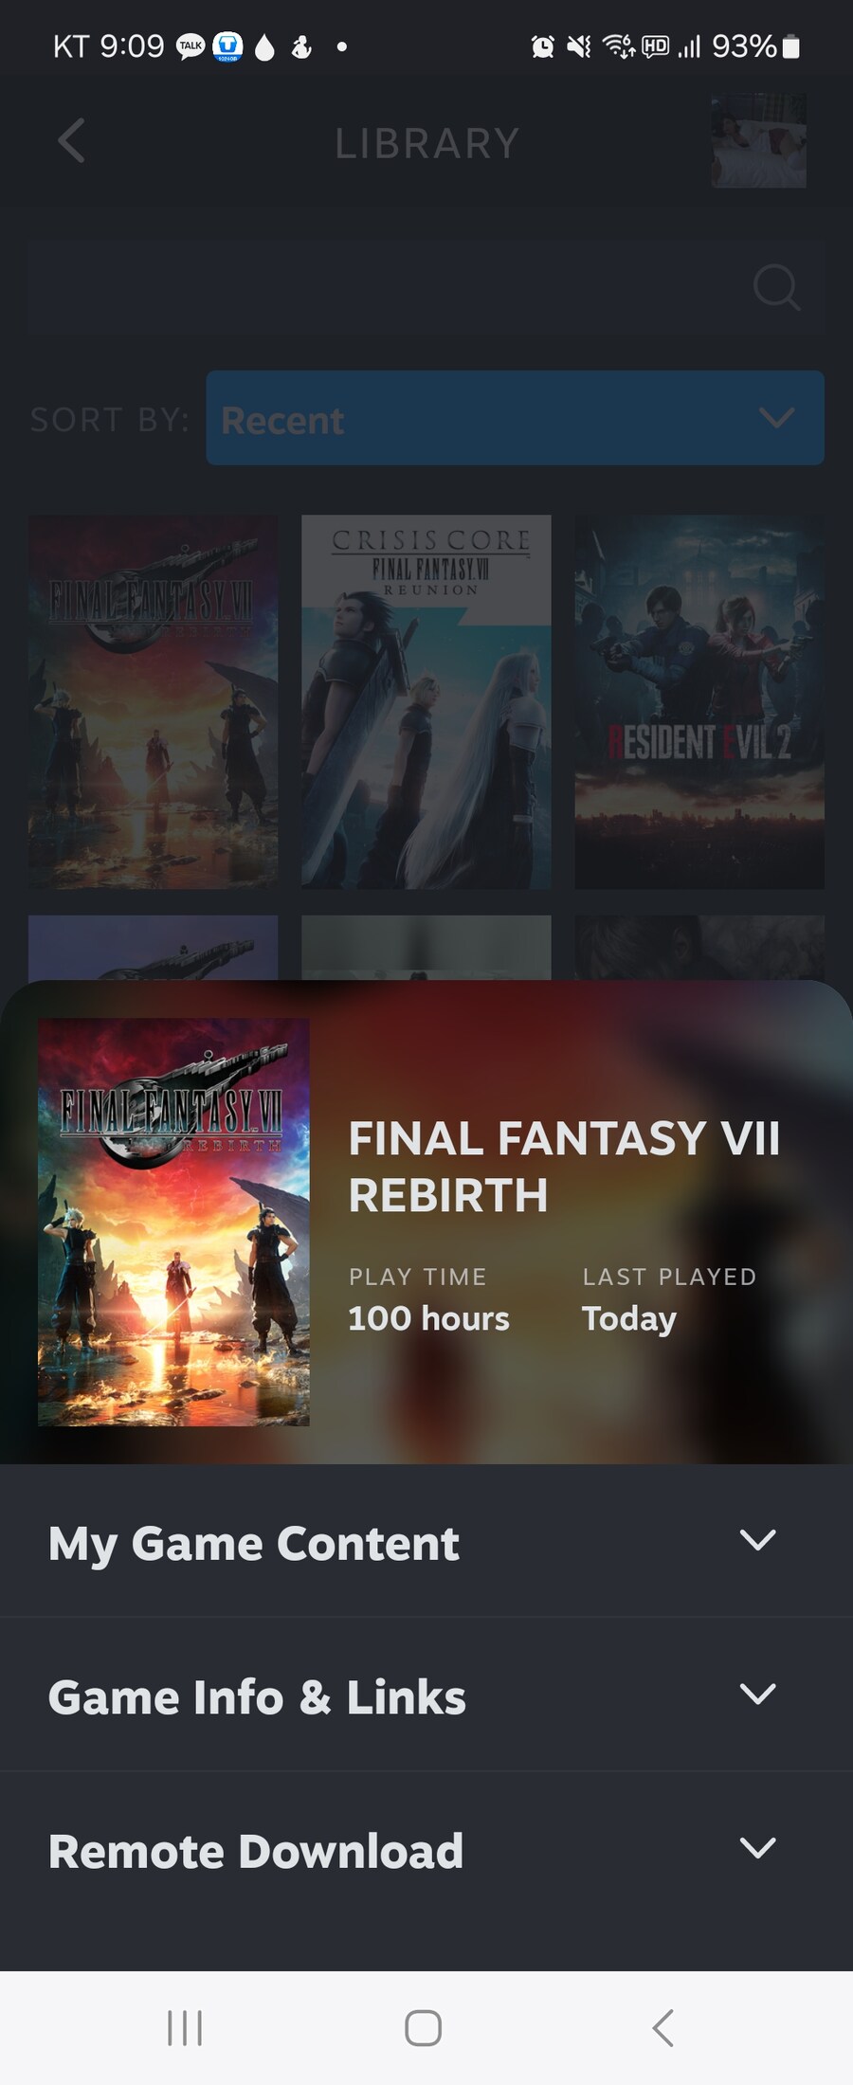Tap Rebirth cover art in details panel
The image size is (853, 2085).
[173, 1222]
